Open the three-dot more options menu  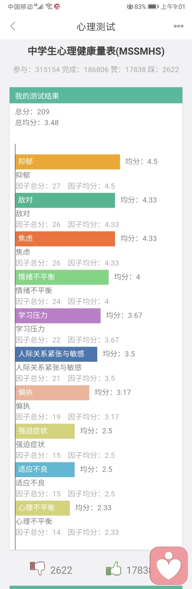178,26
